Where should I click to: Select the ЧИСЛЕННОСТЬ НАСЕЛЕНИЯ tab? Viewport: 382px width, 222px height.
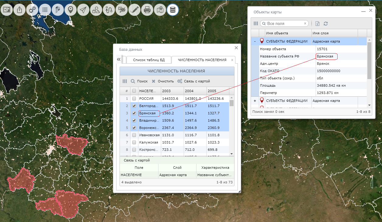202,60
